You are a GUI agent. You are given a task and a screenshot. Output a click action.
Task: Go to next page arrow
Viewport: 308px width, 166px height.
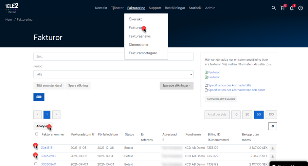56,115
